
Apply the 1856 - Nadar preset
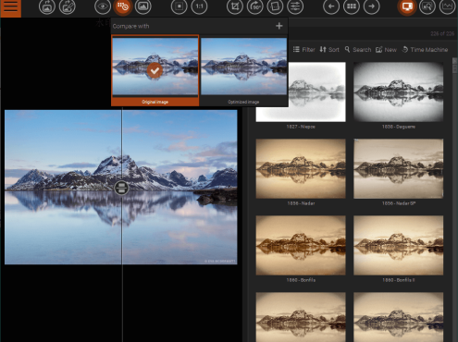tap(301, 172)
